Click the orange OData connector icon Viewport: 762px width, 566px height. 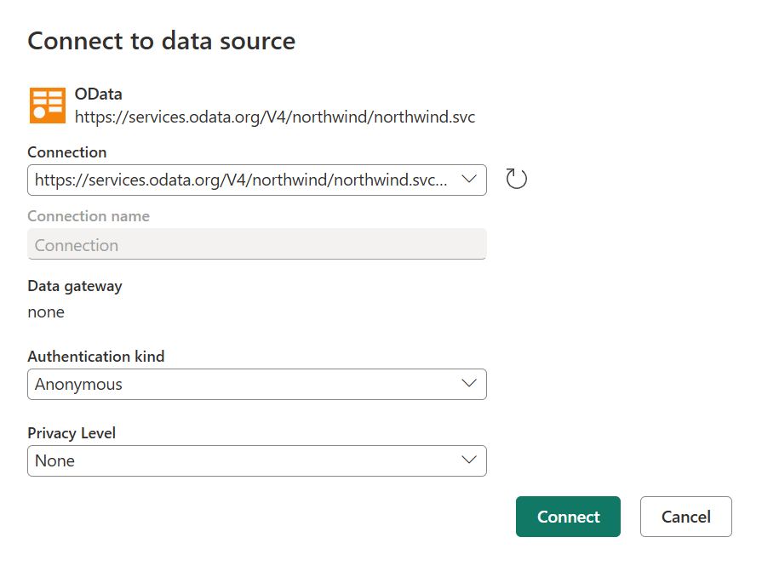click(x=48, y=105)
